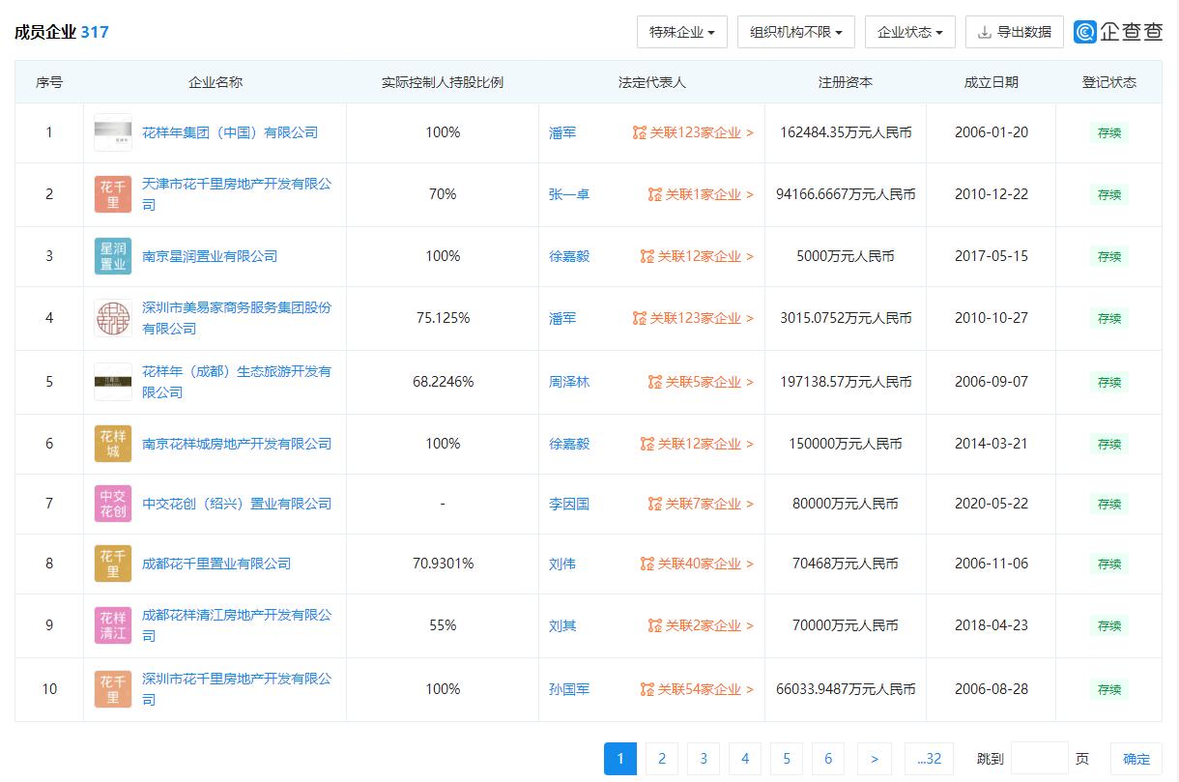The height and width of the screenshot is (782, 1179).
Task: View 关联123家企业 for 深圳市美易家
Action: (693, 318)
